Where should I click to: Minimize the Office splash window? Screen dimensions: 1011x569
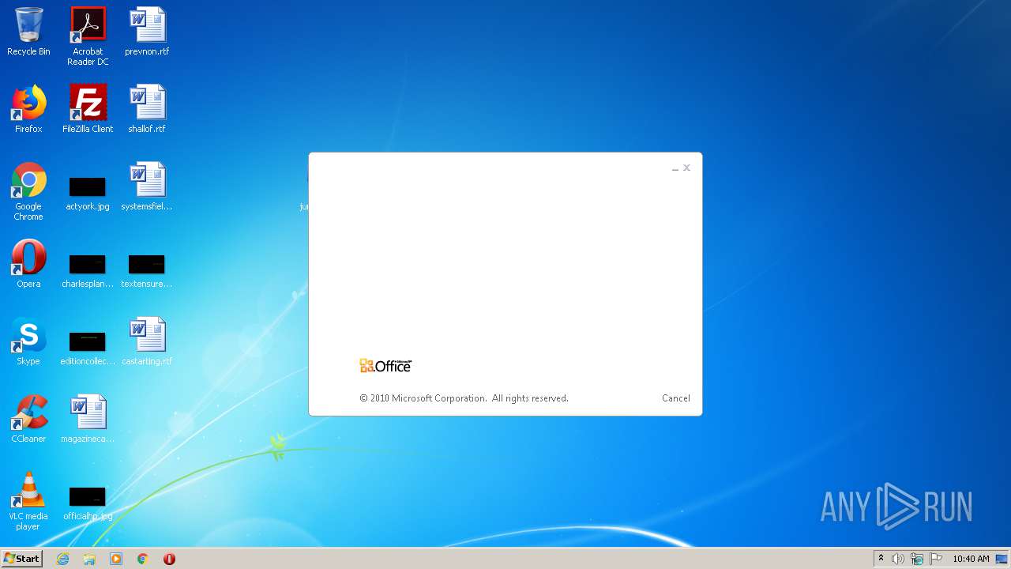pyautogui.click(x=675, y=168)
